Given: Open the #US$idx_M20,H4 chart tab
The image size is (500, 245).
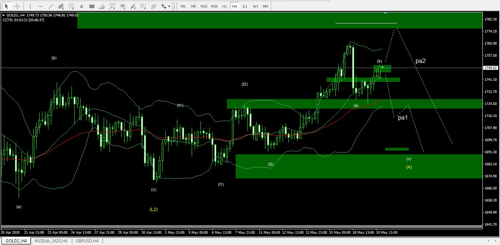Looking at the screenshot, I should click(x=51, y=241).
